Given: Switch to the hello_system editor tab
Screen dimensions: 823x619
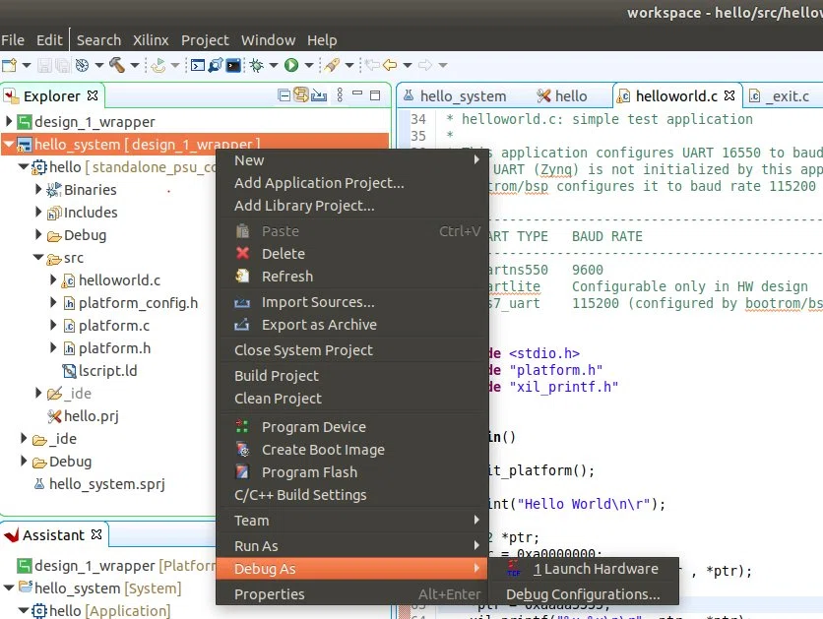Looking at the screenshot, I should pos(455,96).
